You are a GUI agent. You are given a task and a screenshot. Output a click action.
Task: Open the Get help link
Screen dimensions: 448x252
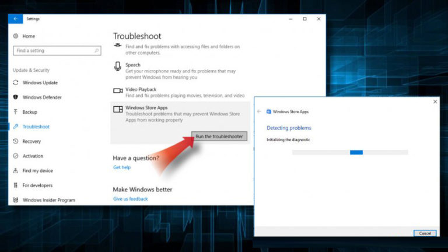point(122,167)
